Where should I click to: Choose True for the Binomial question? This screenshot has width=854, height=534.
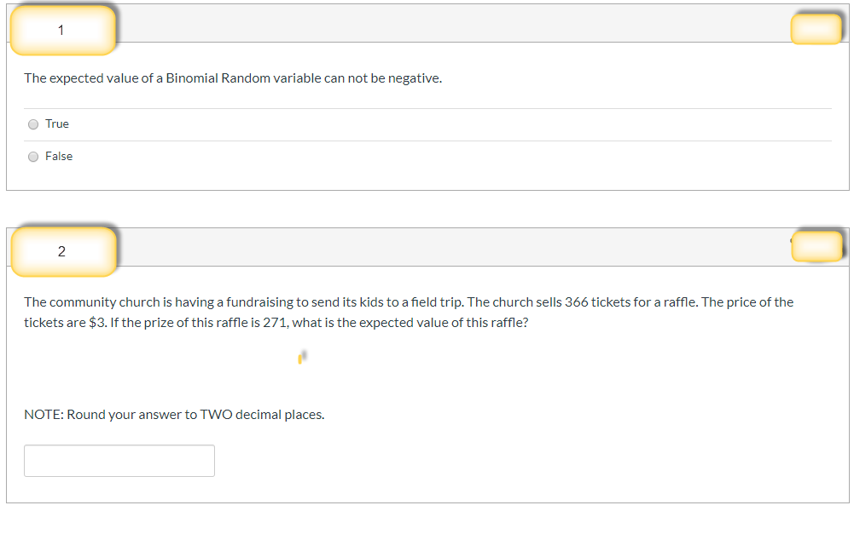[x=32, y=123]
